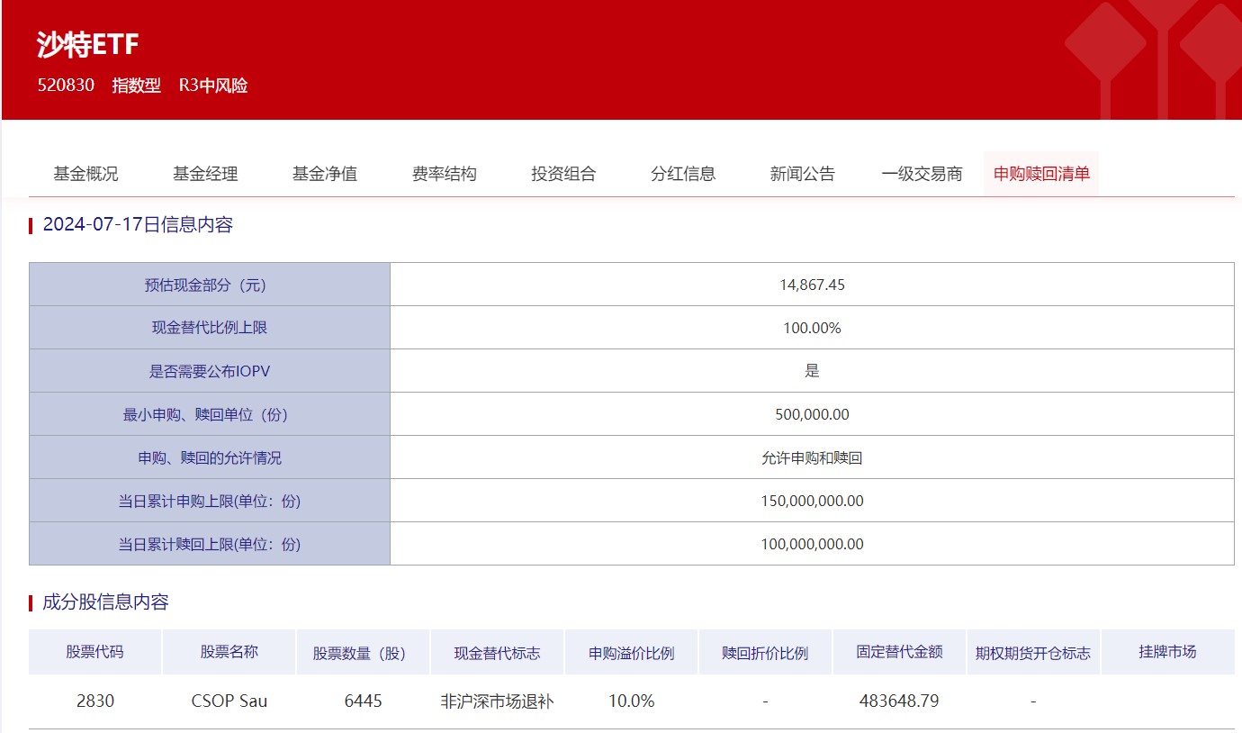Click the 指数型 label

pyautogui.click(x=137, y=86)
